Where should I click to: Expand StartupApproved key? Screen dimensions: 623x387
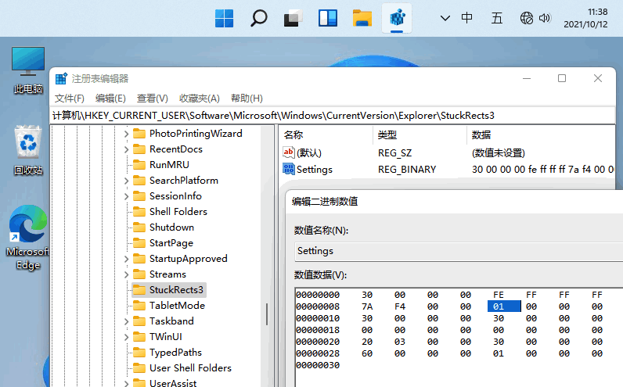[x=126, y=259]
